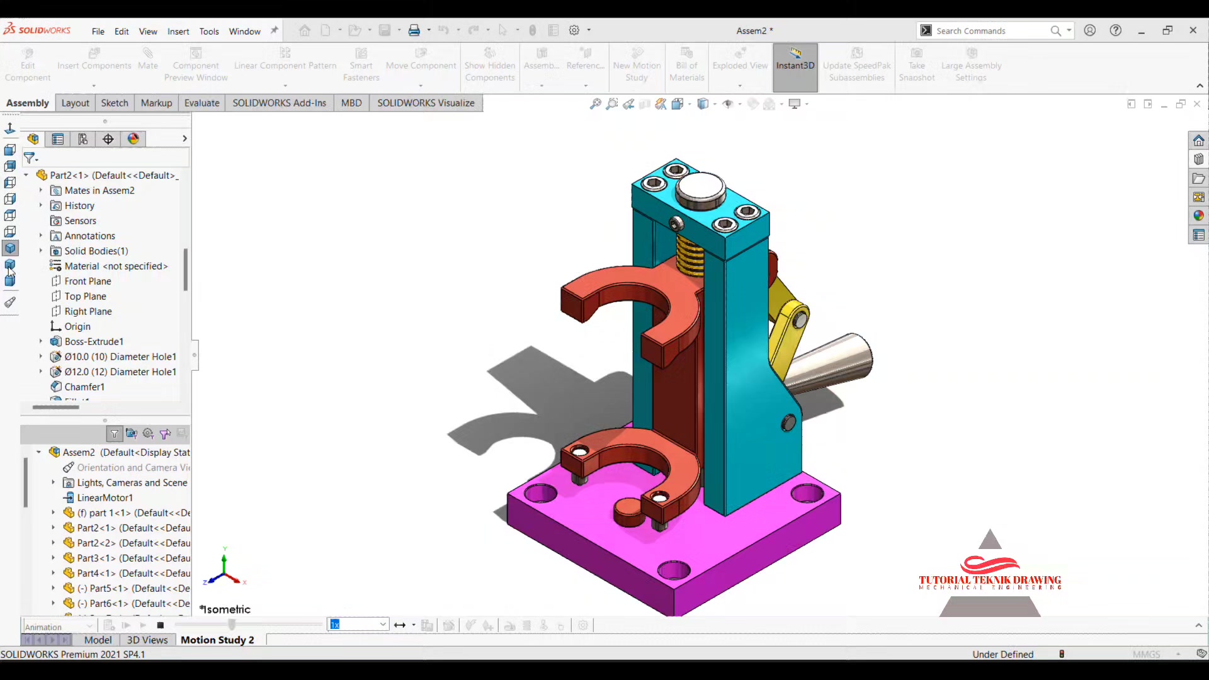Viewport: 1209px width, 680px height.
Task: Click the Mate command button
Action: pyautogui.click(x=148, y=59)
